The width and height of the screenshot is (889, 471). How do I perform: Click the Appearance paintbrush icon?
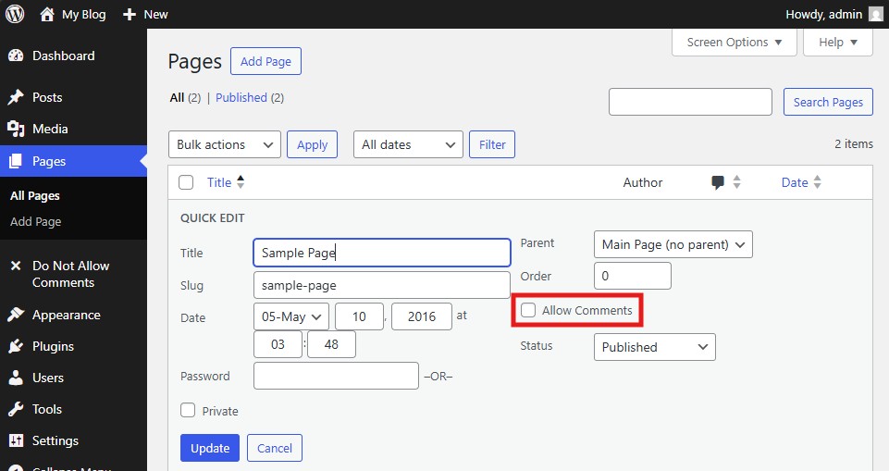point(16,315)
